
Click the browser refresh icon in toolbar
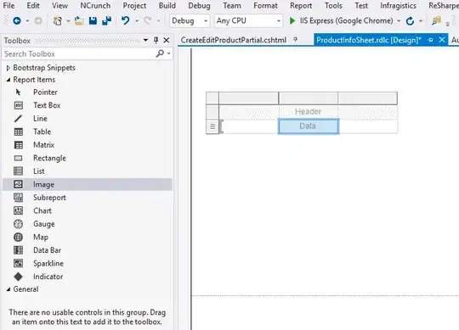coord(410,20)
